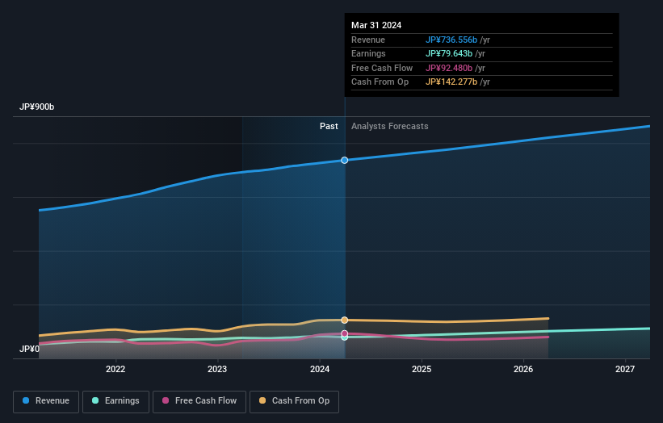Click the 2022 x-axis label
The image size is (663, 423).
[115, 369]
